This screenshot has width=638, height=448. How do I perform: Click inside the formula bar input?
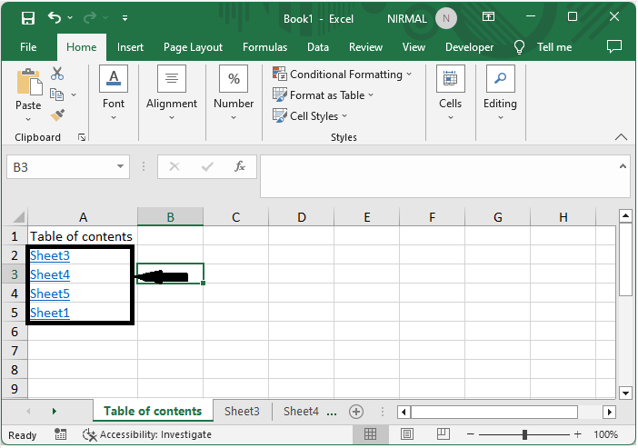[436, 174]
